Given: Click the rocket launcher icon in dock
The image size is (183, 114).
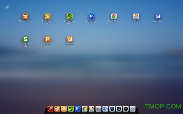Looking at the screenshot, I should [50, 109].
